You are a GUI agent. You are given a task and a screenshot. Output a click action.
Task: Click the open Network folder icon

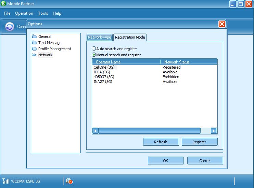34,55
